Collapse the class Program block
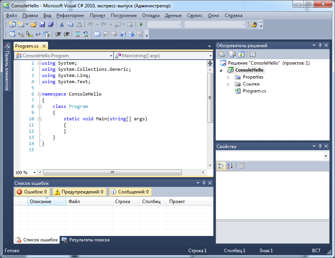This screenshot has height=258, width=335. tap(40, 106)
